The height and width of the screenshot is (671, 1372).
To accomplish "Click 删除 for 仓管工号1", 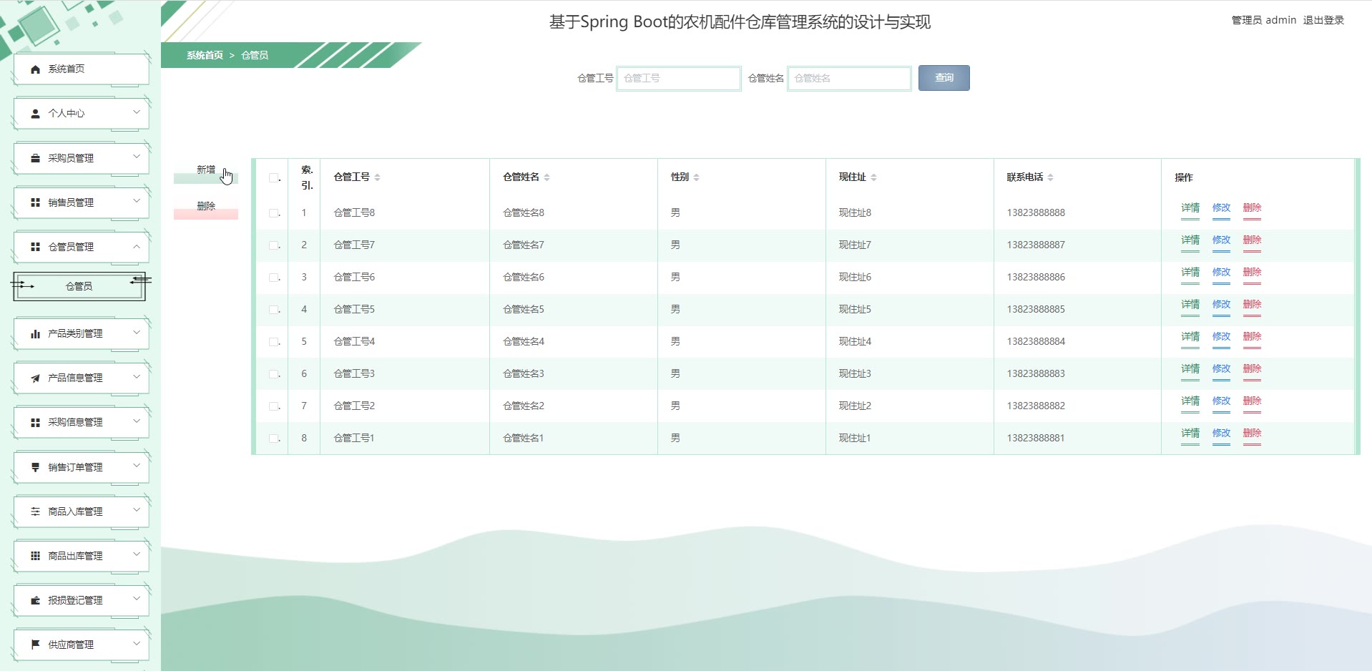I will pyautogui.click(x=1252, y=434).
